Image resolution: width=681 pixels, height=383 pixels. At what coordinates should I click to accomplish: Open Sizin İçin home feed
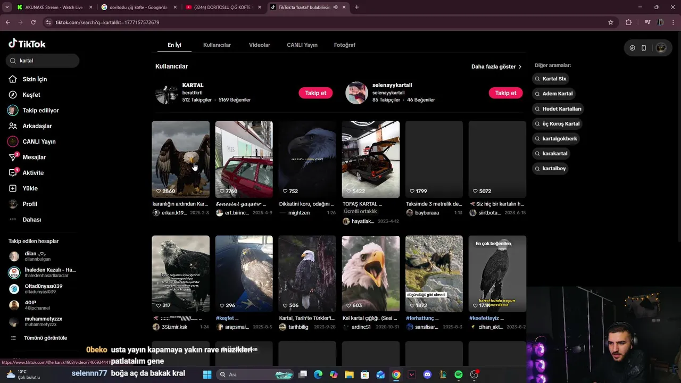[x=35, y=79]
